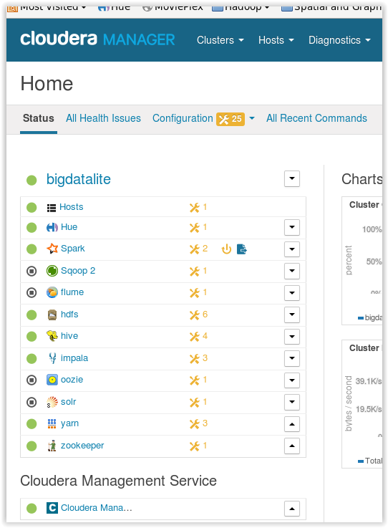Open the bigdatalite cluster actions dropdown
388x528 pixels.
[x=292, y=178]
